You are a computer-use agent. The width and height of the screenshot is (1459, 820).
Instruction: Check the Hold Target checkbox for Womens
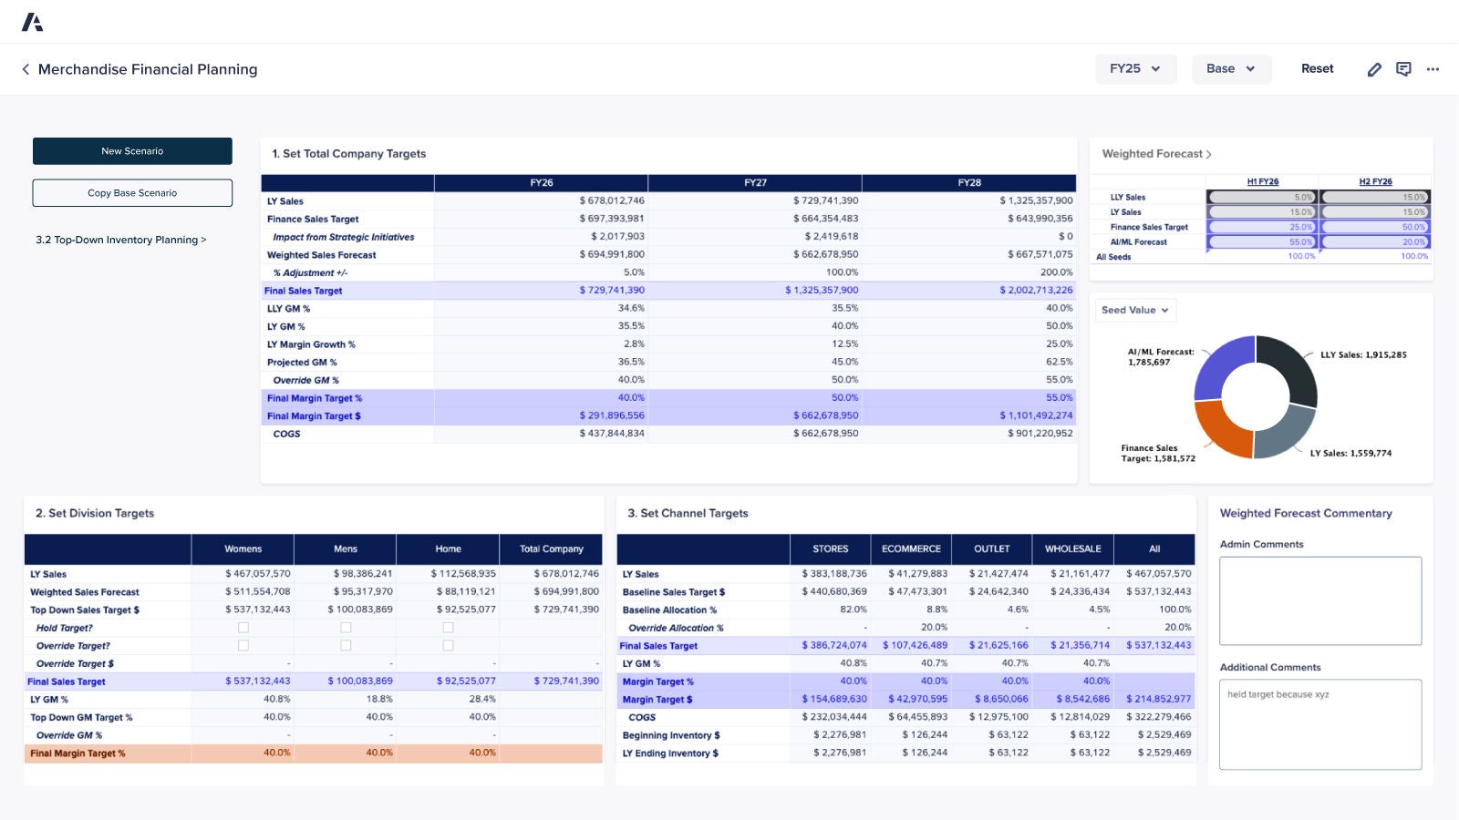click(x=243, y=627)
